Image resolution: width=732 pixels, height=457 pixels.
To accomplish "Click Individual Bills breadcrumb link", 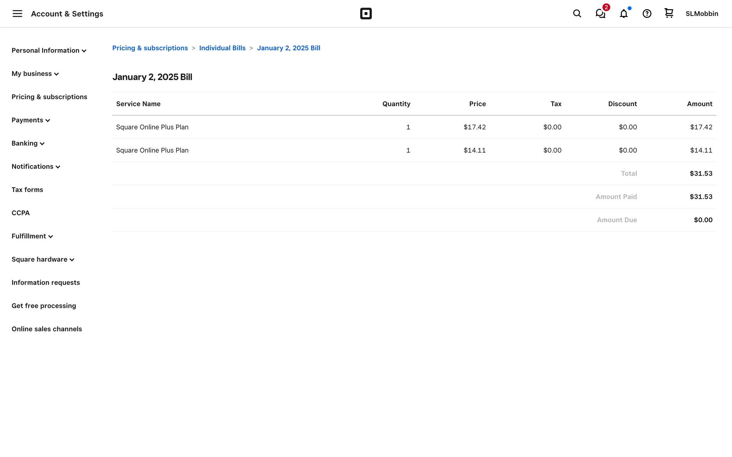I will pos(222,48).
